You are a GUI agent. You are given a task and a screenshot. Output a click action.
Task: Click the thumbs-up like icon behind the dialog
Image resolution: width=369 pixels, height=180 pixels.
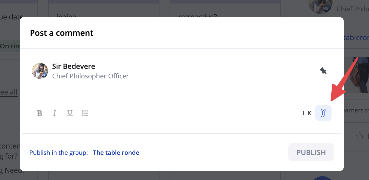(x=359, y=136)
